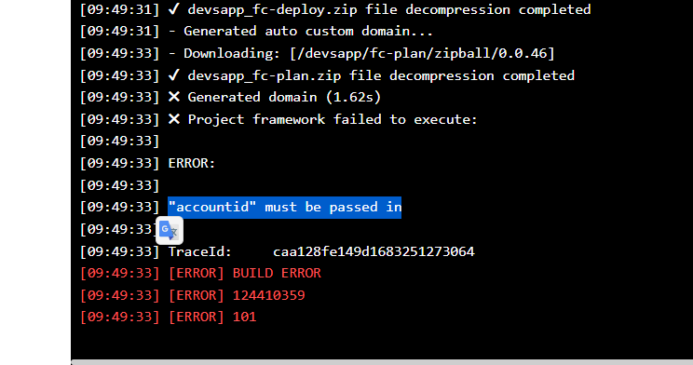The width and height of the screenshot is (693, 365).
Task: Click the TraceId value caa128fe149d1683251273064
Action: click(x=374, y=251)
